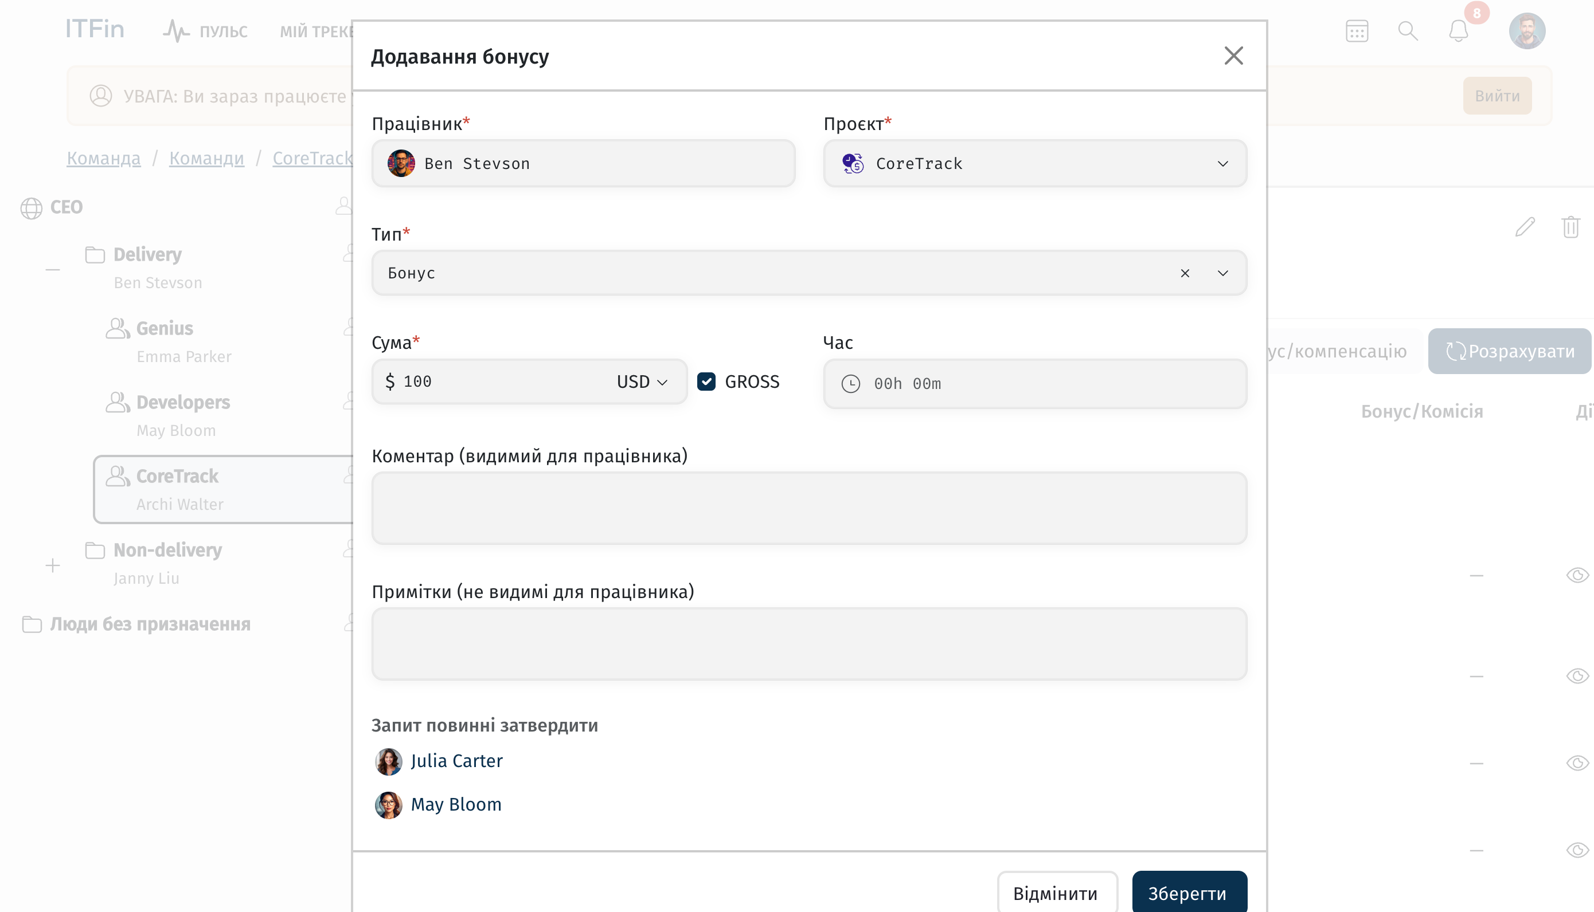
Task: Open May Bloom's profile link
Action: point(456,805)
